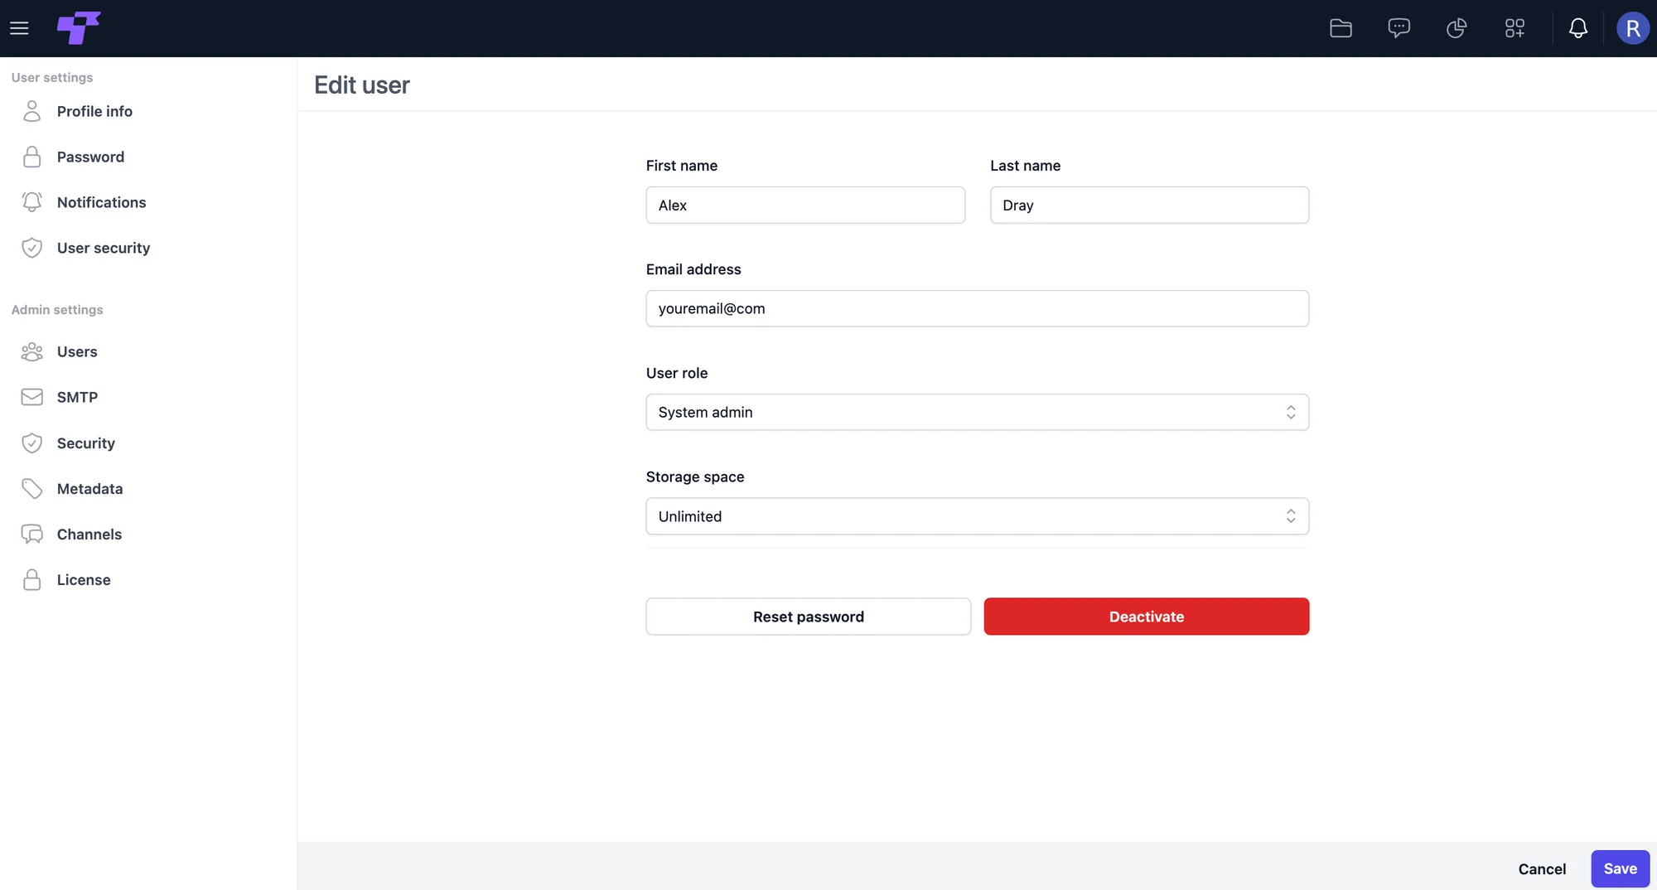Click the Reset password button
This screenshot has height=890, width=1657.
point(809,617)
